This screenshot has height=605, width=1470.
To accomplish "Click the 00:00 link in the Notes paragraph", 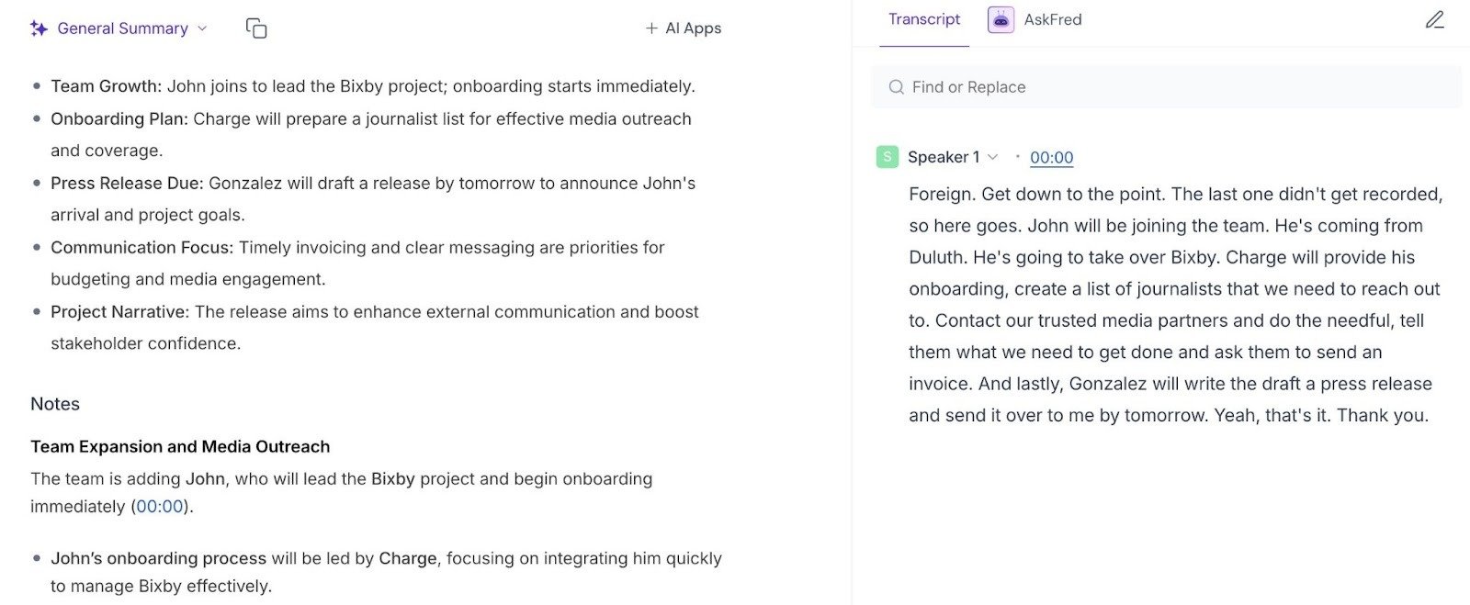I will click(x=160, y=506).
